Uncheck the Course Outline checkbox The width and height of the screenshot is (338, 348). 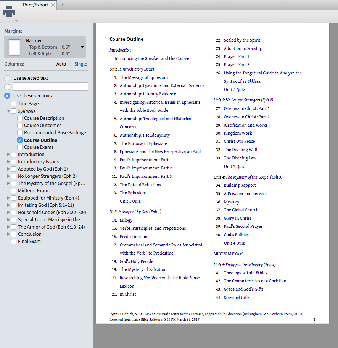coord(20,140)
